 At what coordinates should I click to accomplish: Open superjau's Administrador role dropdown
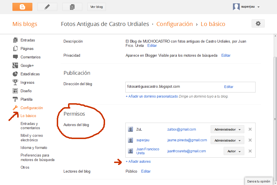pyautogui.click(x=227, y=140)
